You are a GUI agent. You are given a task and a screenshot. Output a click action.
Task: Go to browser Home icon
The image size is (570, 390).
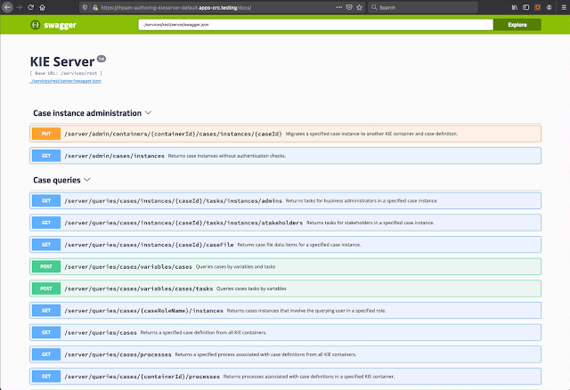pos(42,7)
